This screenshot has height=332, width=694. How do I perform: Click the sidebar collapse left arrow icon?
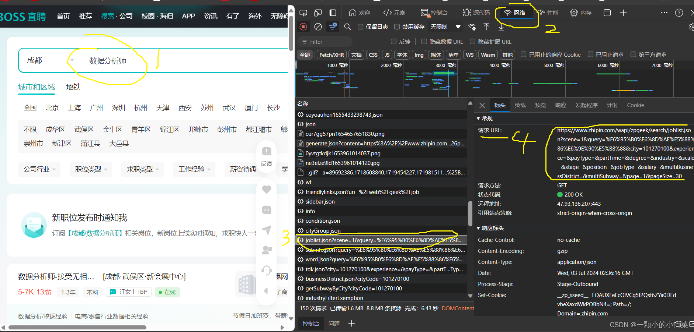(x=266, y=291)
